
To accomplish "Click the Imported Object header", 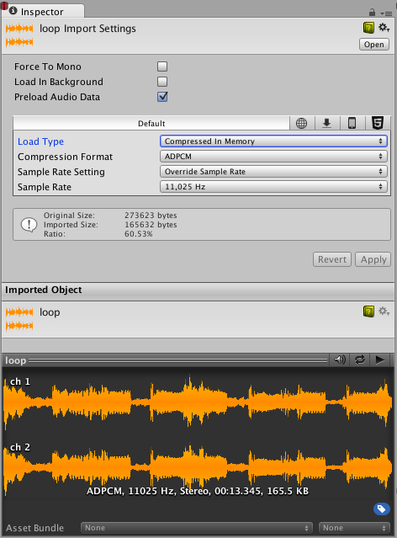I will click(x=44, y=290).
